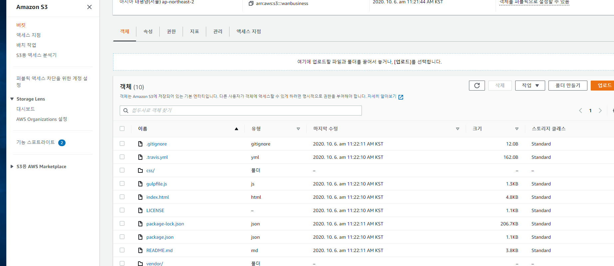Click the .travis.yml file icon
The image size is (614, 266).
[x=140, y=157]
